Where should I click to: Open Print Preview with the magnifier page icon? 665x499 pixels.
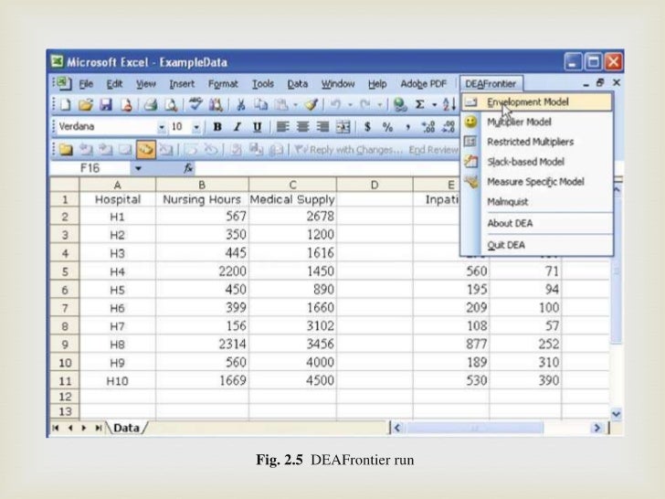tap(171, 104)
